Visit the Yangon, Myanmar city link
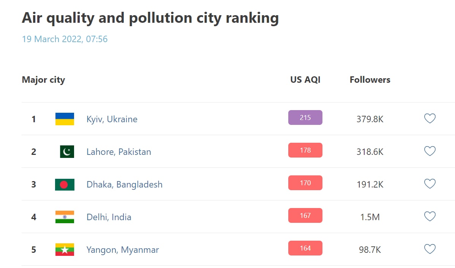Screen dimensions: 455x268 tap(122, 250)
